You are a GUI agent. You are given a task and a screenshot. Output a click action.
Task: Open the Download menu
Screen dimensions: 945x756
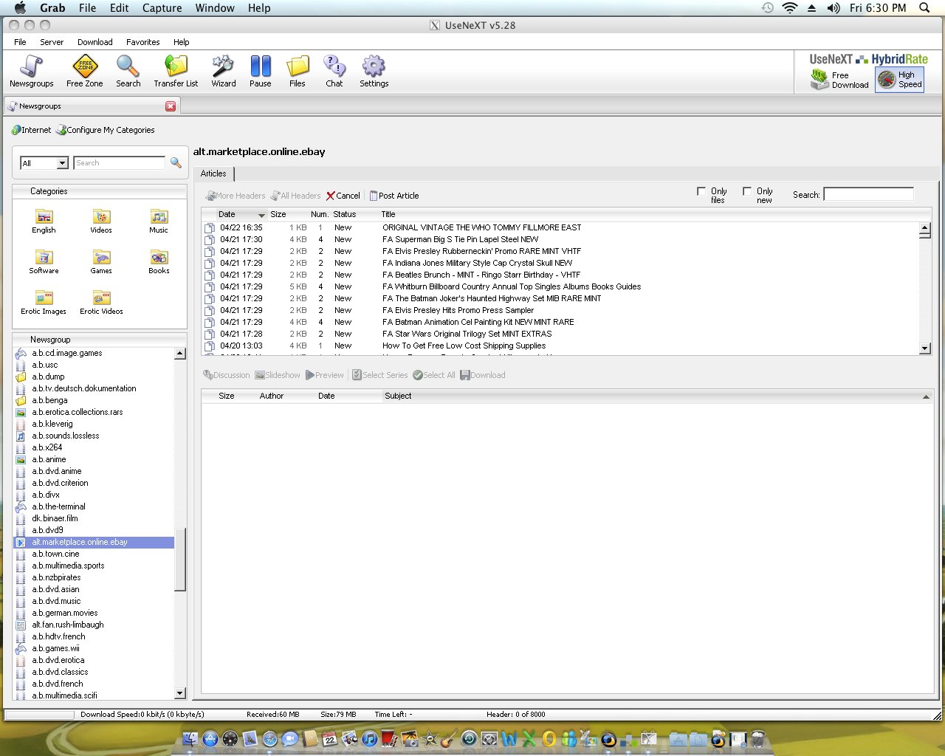pos(95,42)
